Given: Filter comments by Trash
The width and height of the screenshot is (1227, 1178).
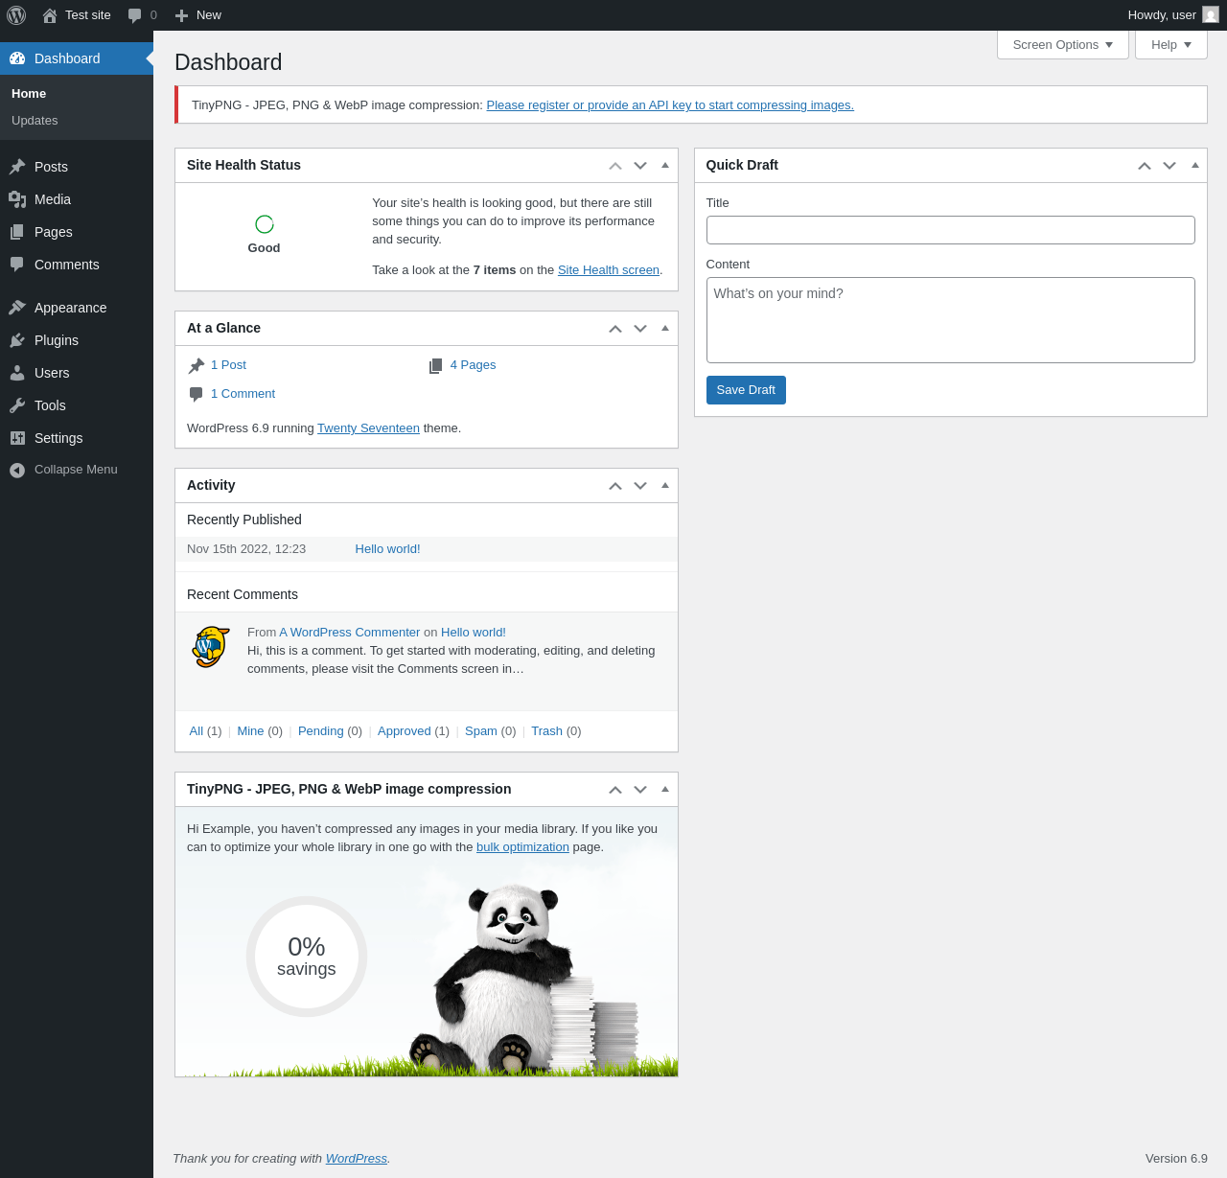Looking at the screenshot, I should [x=547, y=731].
